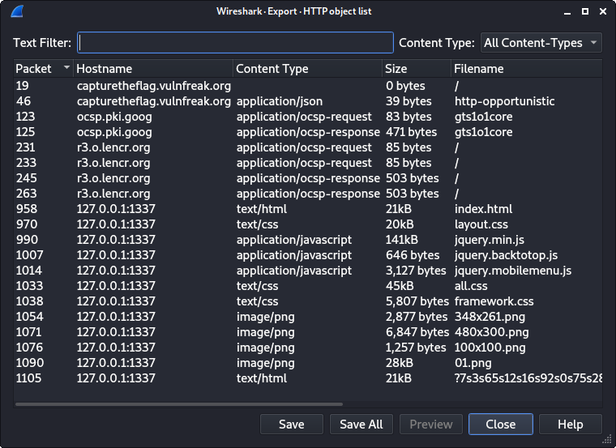Click the horizontal scrollbar of the object list
616x448 pixels.
tap(179, 403)
